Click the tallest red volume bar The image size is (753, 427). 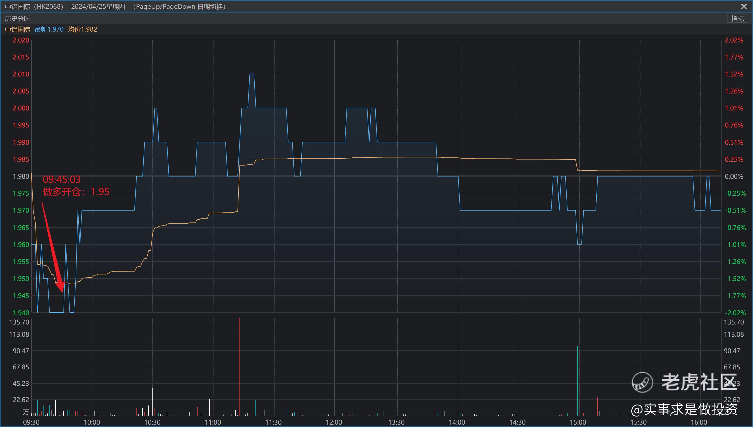point(239,366)
